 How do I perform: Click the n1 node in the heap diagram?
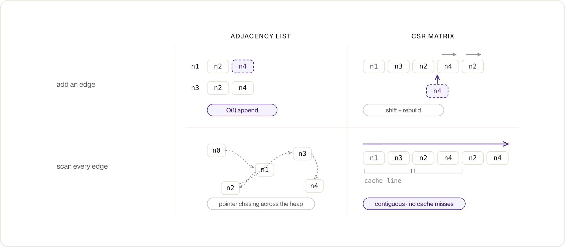click(x=265, y=170)
